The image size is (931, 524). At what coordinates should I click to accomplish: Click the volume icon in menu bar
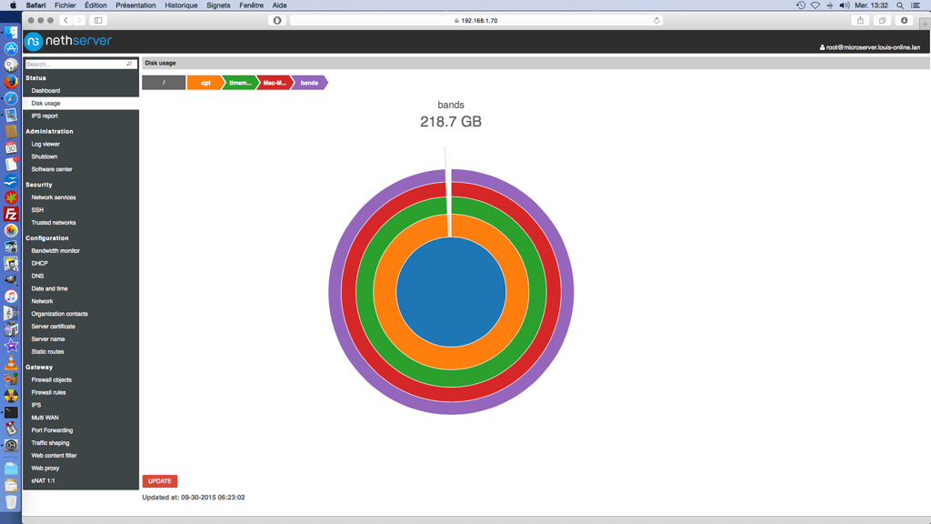click(x=845, y=5)
